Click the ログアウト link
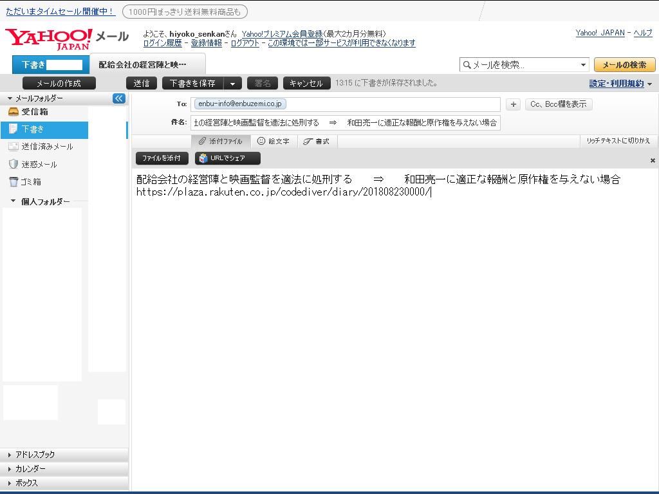Viewport: 659px width, 494px height. (x=245, y=43)
